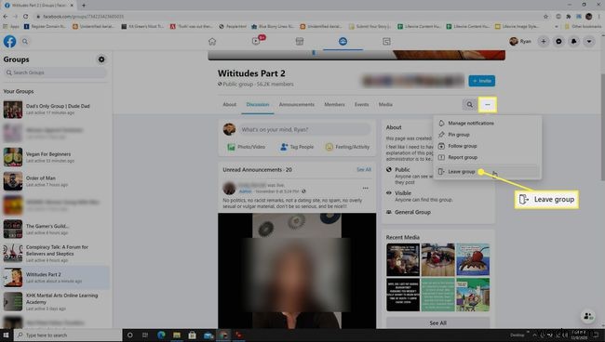Click Tag People option
The width and height of the screenshot is (605, 342).
[297, 147]
